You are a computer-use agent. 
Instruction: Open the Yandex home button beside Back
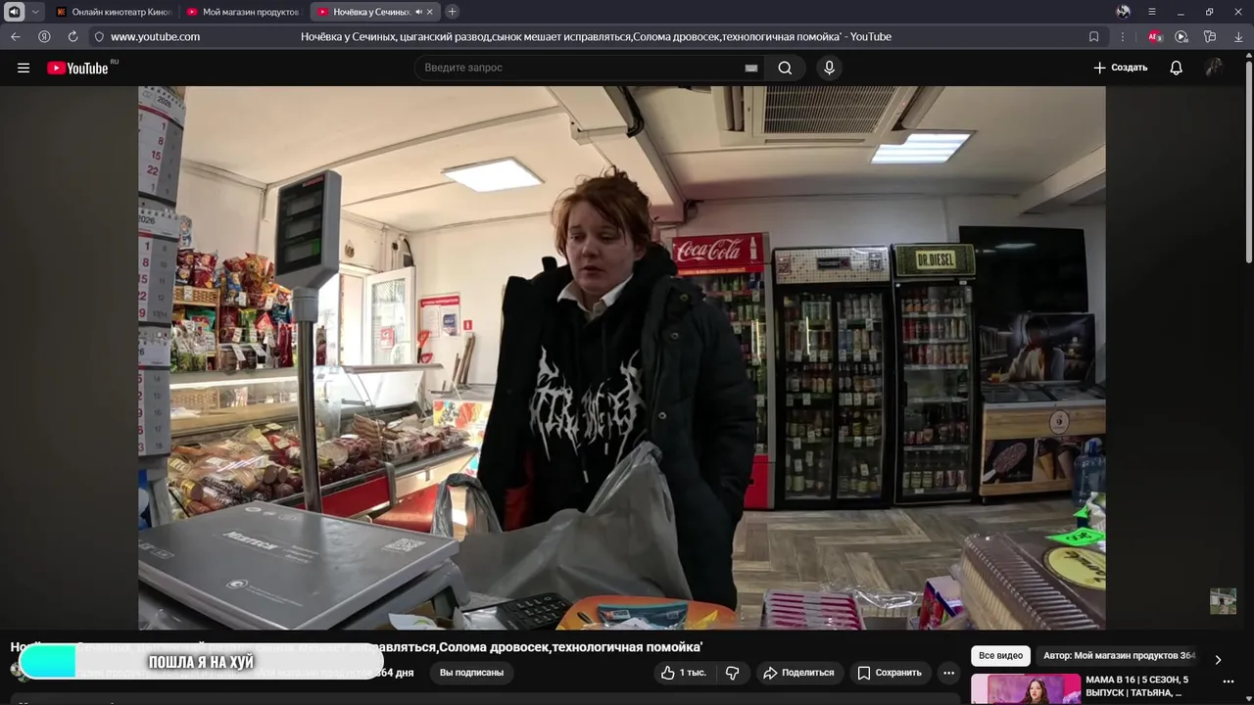pyautogui.click(x=44, y=36)
